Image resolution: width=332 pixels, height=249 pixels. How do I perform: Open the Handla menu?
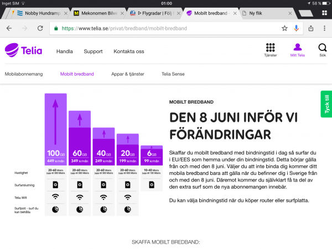[64, 51]
